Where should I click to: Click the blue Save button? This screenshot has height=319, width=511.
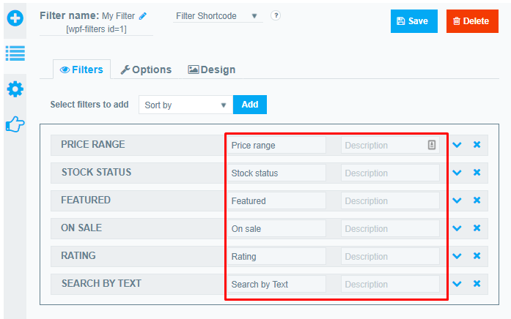[413, 21]
